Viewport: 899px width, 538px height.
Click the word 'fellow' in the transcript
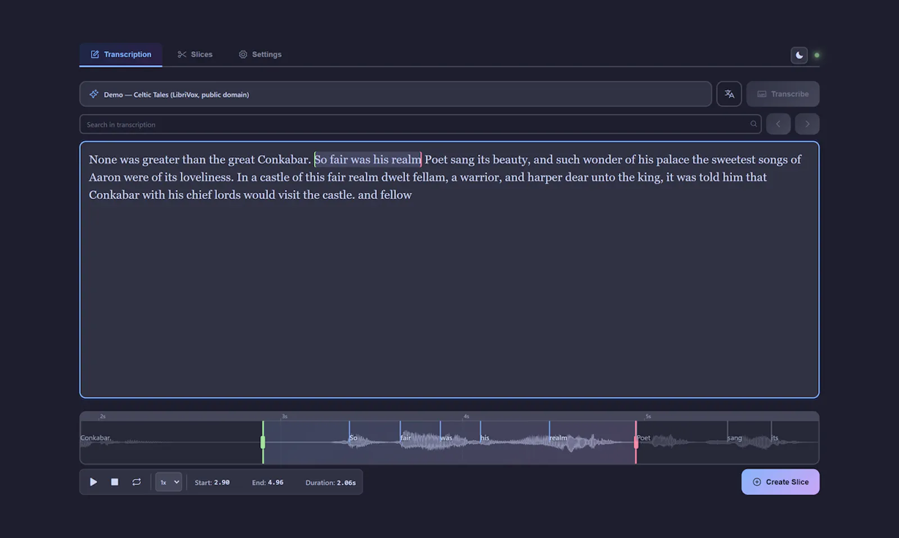coord(396,195)
